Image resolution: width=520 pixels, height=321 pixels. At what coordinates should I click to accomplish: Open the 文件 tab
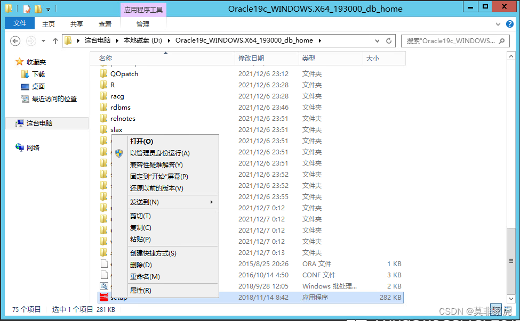tap(20, 23)
